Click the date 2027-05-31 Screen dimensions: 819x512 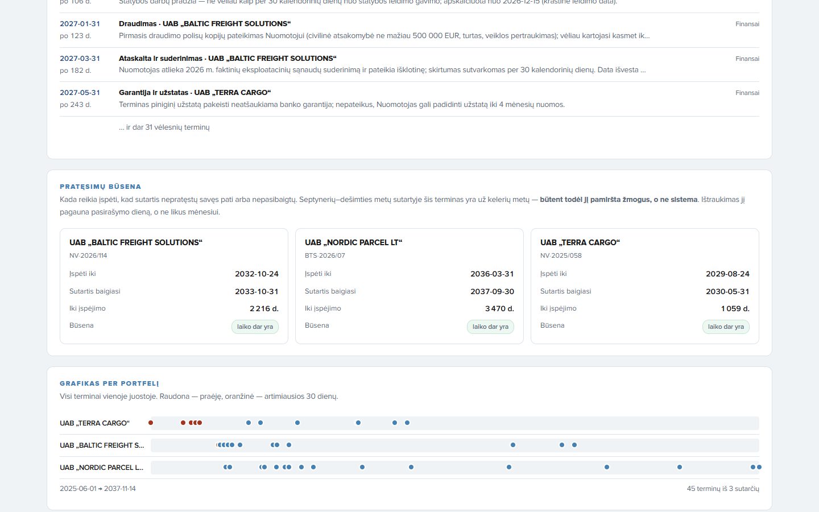click(80, 93)
